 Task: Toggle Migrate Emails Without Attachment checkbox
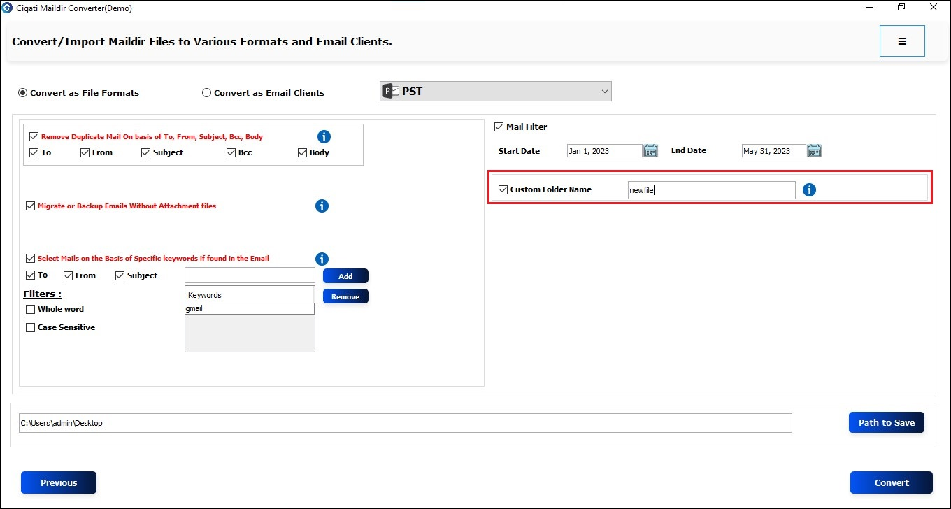click(x=30, y=206)
